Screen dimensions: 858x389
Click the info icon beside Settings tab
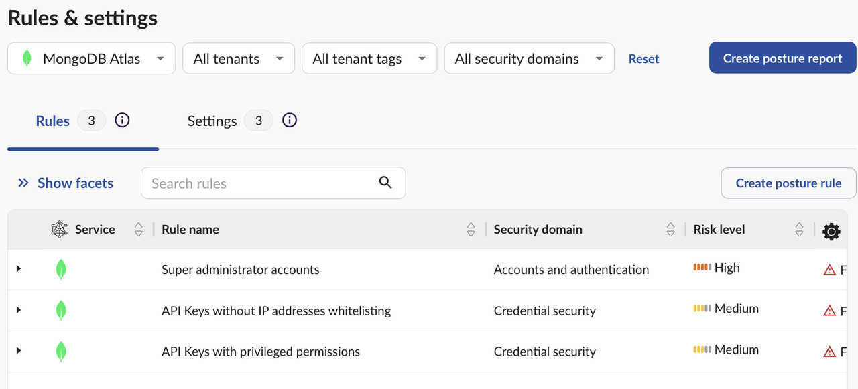(x=289, y=121)
